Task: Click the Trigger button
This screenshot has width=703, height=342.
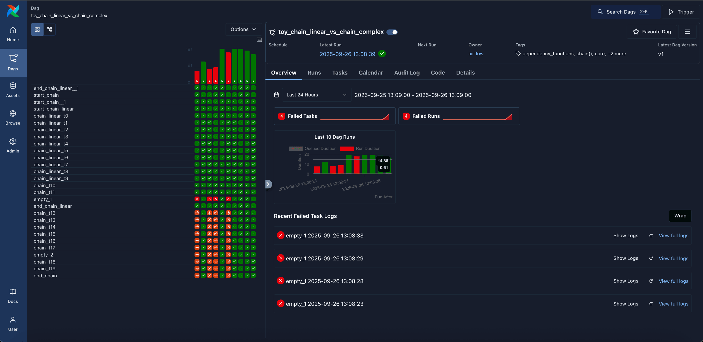Action: point(681,12)
